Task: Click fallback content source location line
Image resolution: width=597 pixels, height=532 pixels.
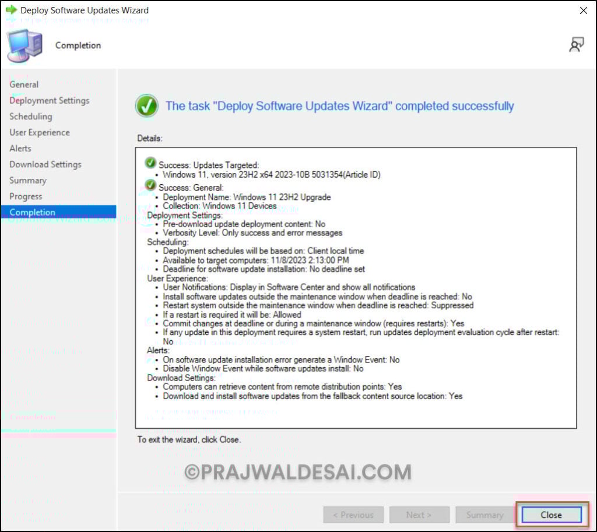Action: [x=312, y=396]
